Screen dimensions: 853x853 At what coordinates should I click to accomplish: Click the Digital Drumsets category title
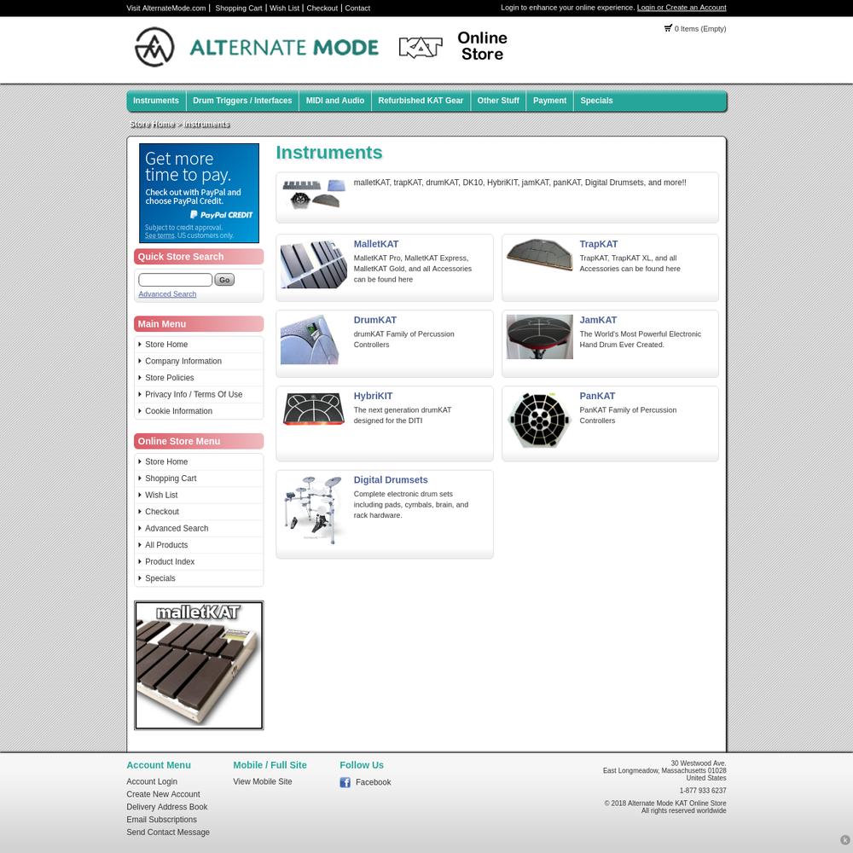click(391, 480)
